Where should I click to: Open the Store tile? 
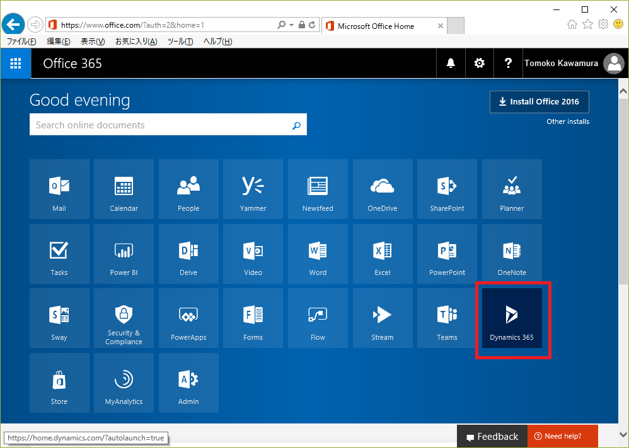tap(59, 383)
